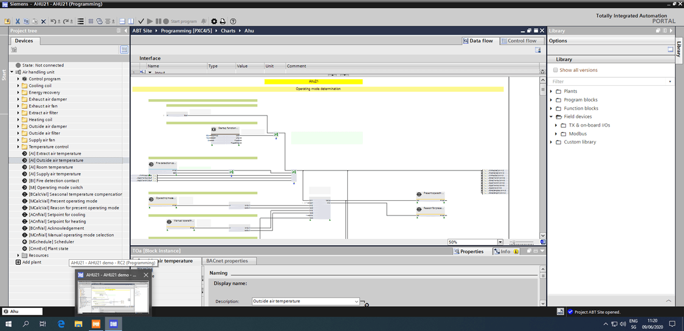The image size is (684, 331).
Task: Open settings gear icon in toolbar
Action: pos(214,21)
